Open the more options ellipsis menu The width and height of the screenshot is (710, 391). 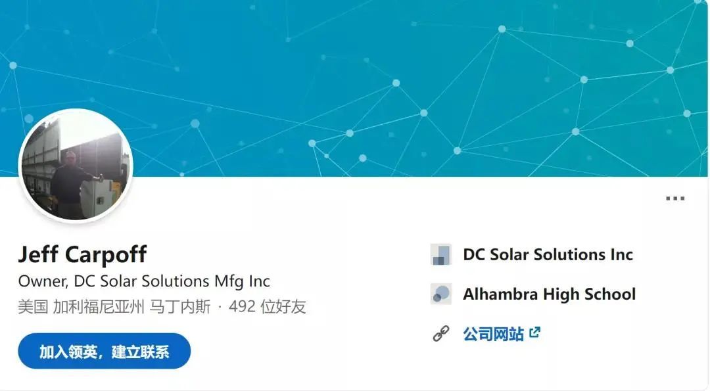[x=674, y=198]
